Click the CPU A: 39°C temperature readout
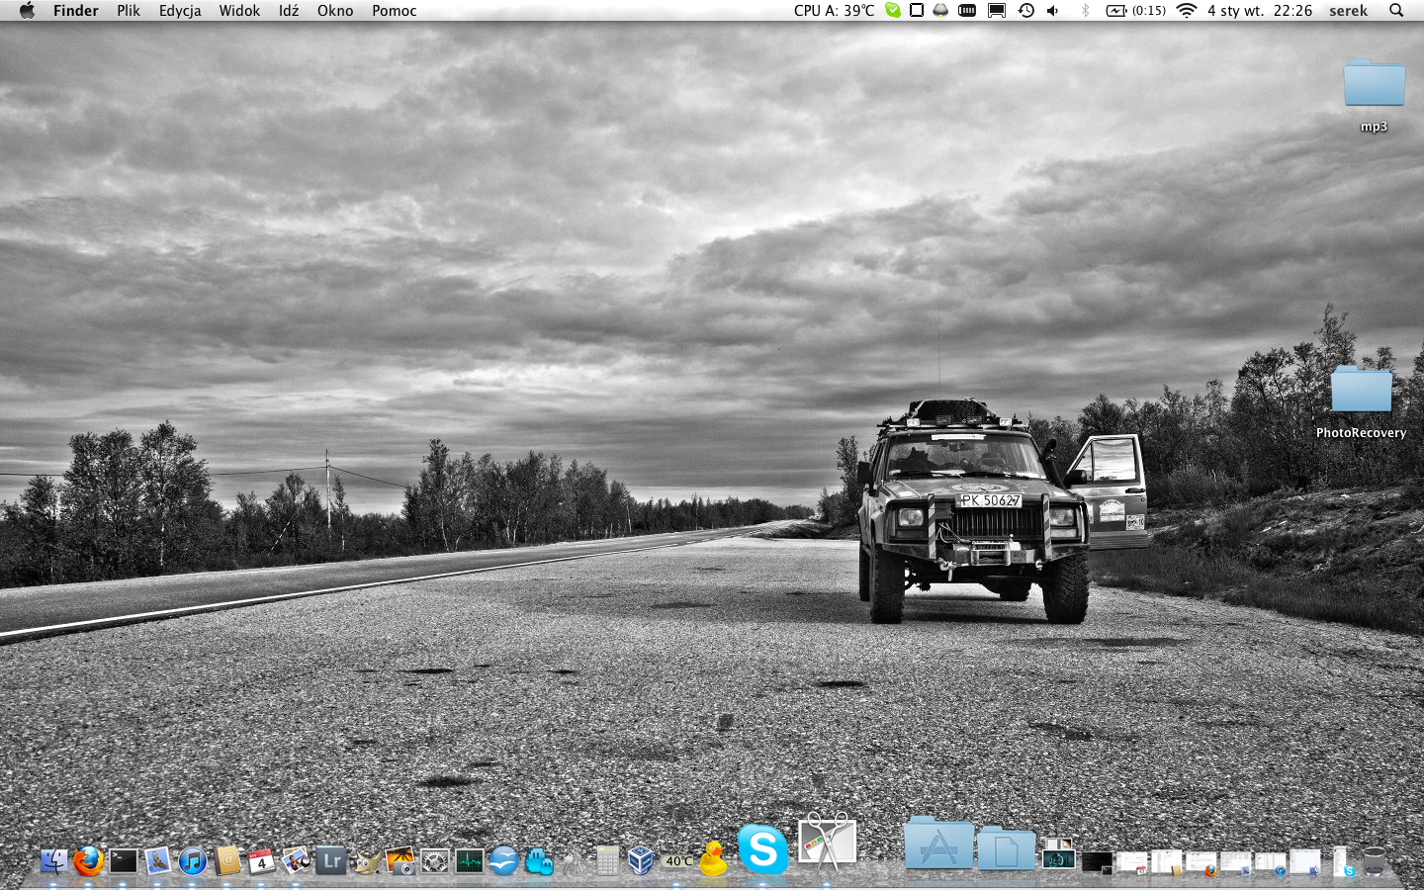 [x=834, y=10]
